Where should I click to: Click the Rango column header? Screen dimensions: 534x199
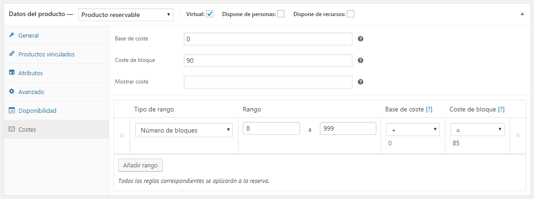coord(252,109)
